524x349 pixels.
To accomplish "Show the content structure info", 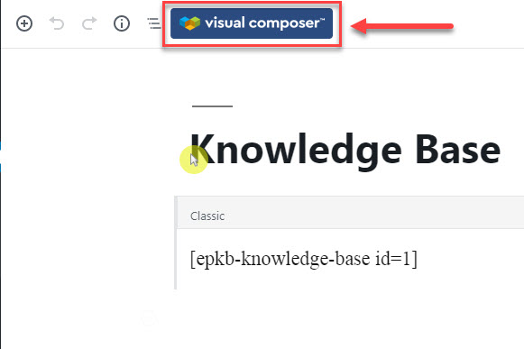I will (x=122, y=23).
